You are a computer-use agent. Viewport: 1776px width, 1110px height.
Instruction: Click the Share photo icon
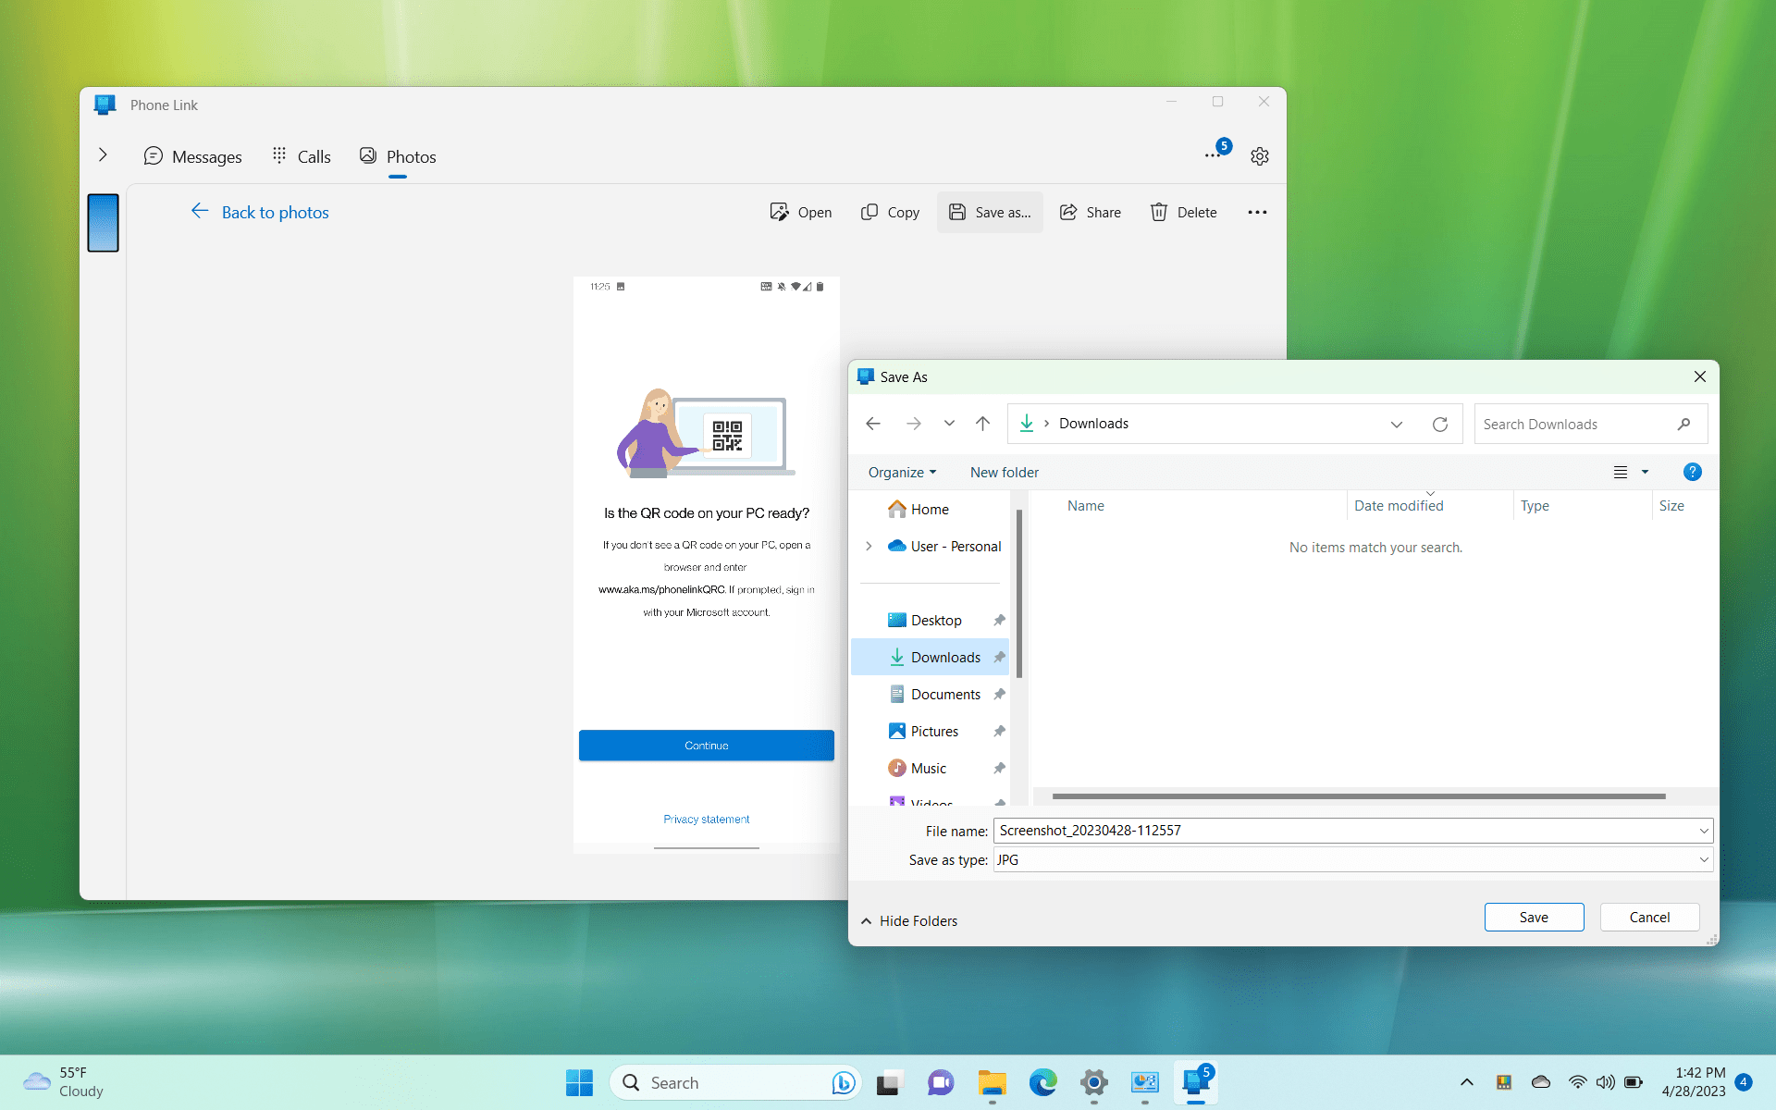pyautogui.click(x=1068, y=212)
